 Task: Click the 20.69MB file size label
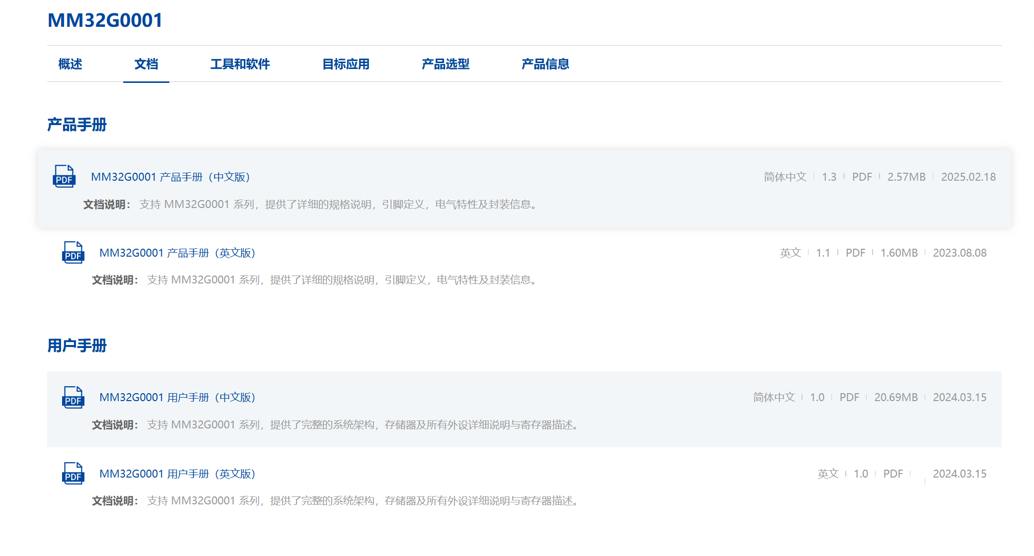point(895,398)
